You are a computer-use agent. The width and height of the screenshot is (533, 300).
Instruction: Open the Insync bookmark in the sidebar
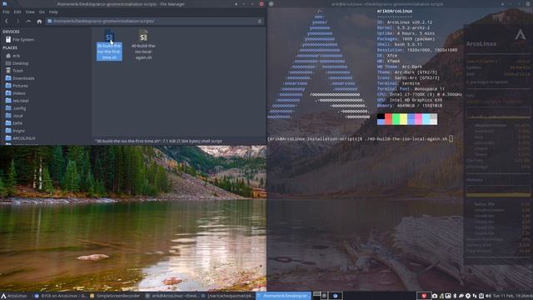click(x=15, y=131)
